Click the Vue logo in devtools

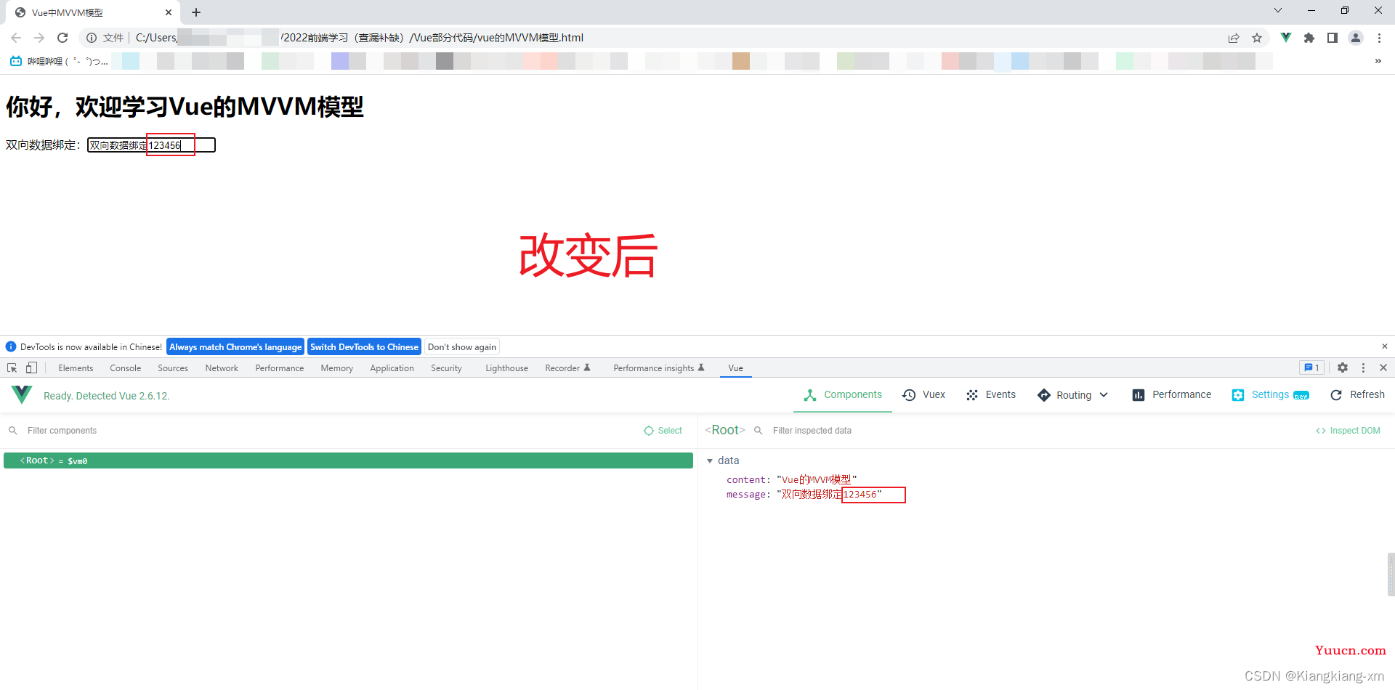pos(22,395)
